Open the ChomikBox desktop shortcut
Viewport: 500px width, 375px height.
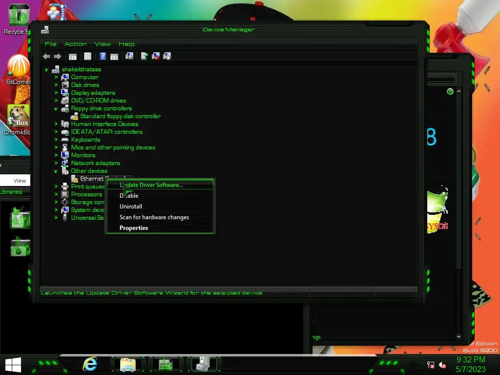click(19, 120)
